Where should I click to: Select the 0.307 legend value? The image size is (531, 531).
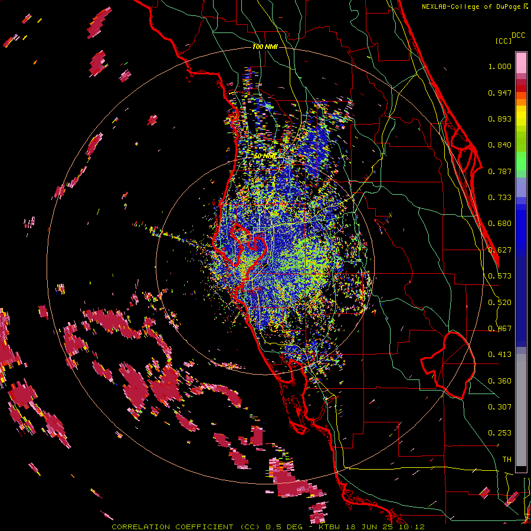500,407
